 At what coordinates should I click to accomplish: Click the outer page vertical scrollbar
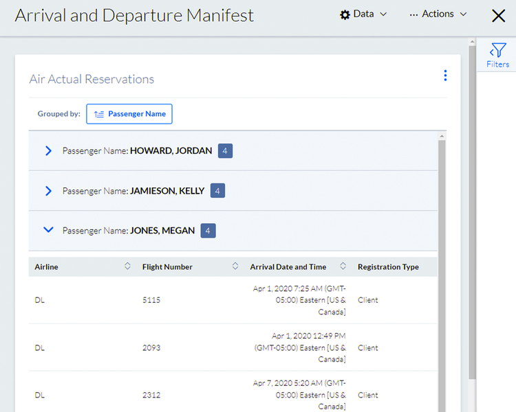(471, 206)
